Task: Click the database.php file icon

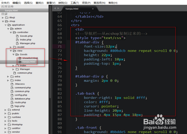Action: (12, 99)
